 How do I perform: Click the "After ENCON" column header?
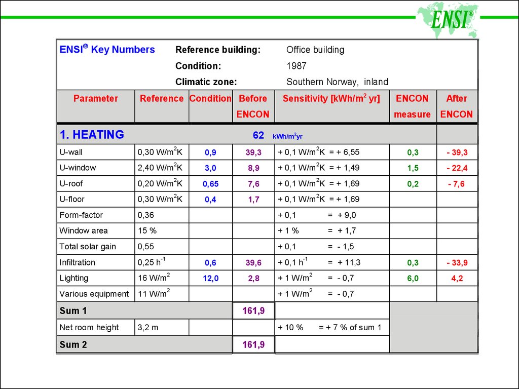point(457,106)
